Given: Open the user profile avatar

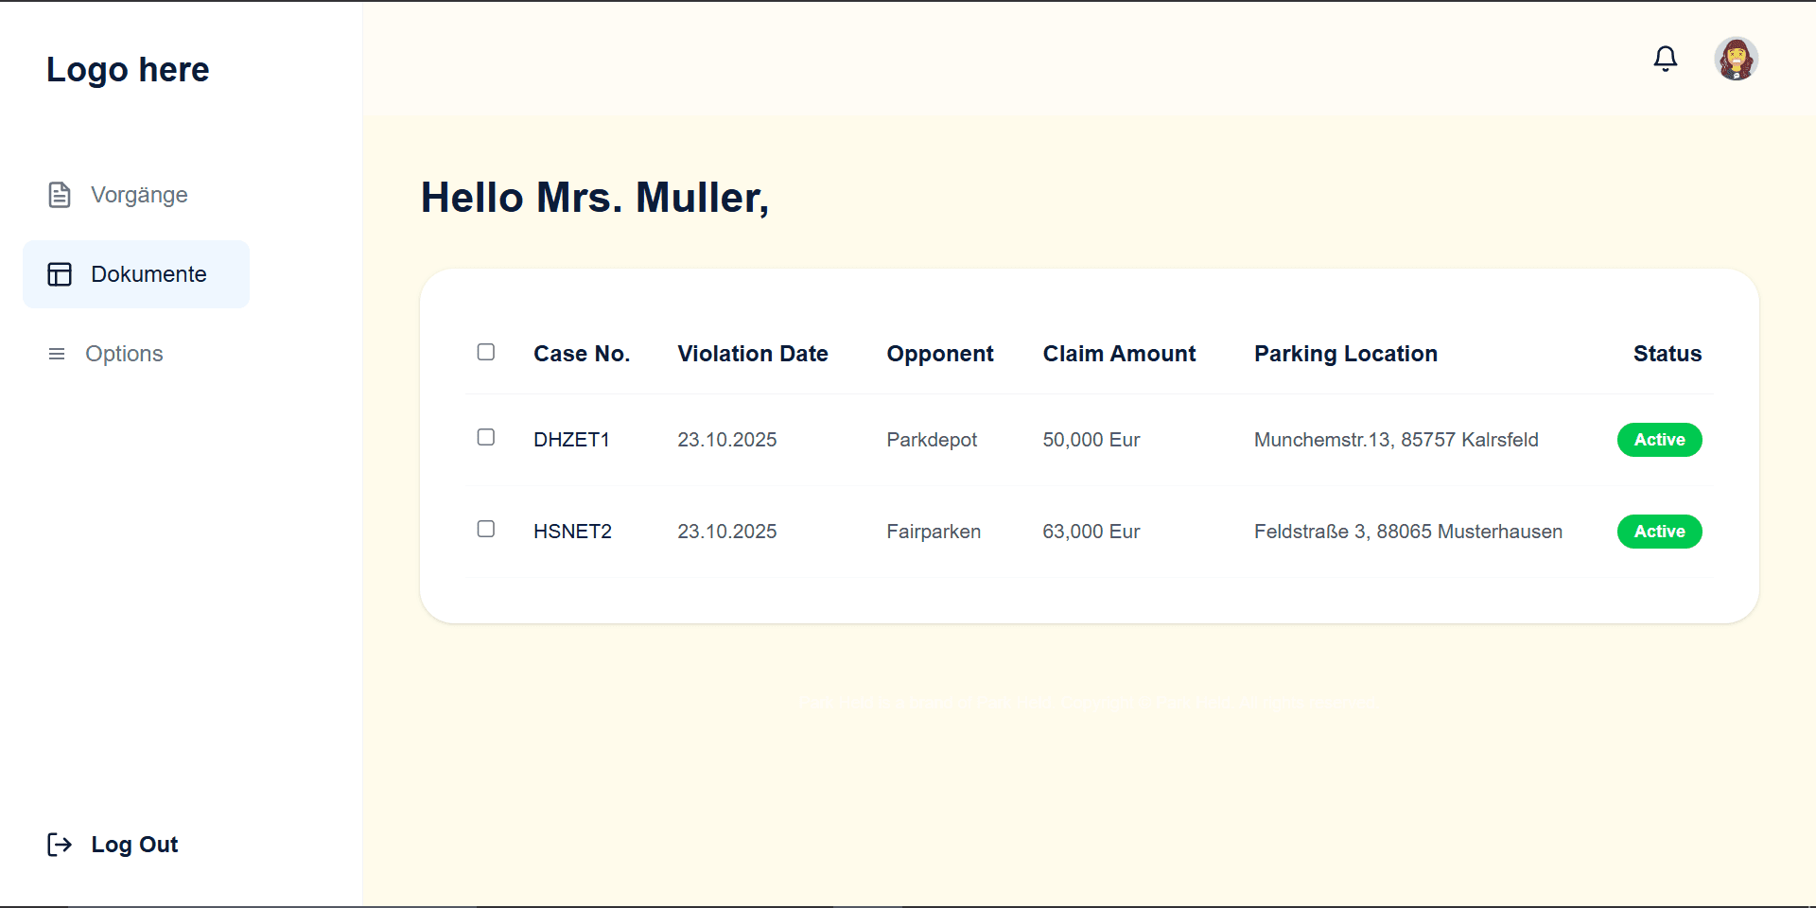Looking at the screenshot, I should coord(1736,59).
